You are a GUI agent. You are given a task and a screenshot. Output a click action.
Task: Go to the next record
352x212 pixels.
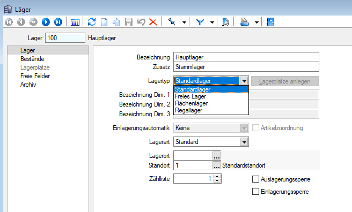[46, 22]
